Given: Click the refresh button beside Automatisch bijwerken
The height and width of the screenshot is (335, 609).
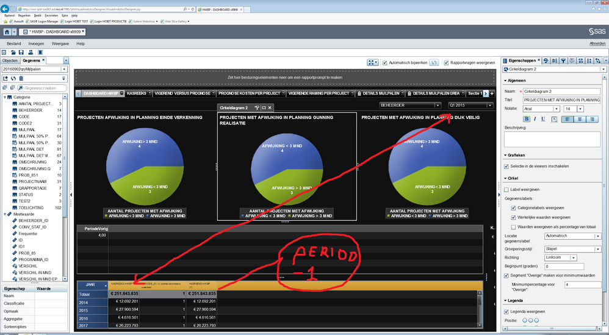Looking at the screenshot, I should (434, 62).
